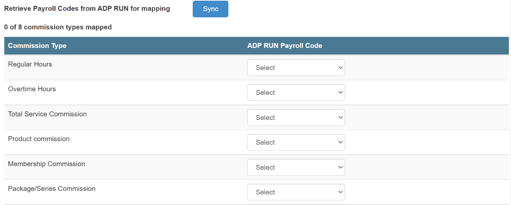The width and height of the screenshot is (511, 205).
Task: Click the chevron arrow in Regular Hours dropdown
Action: [340, 68]
